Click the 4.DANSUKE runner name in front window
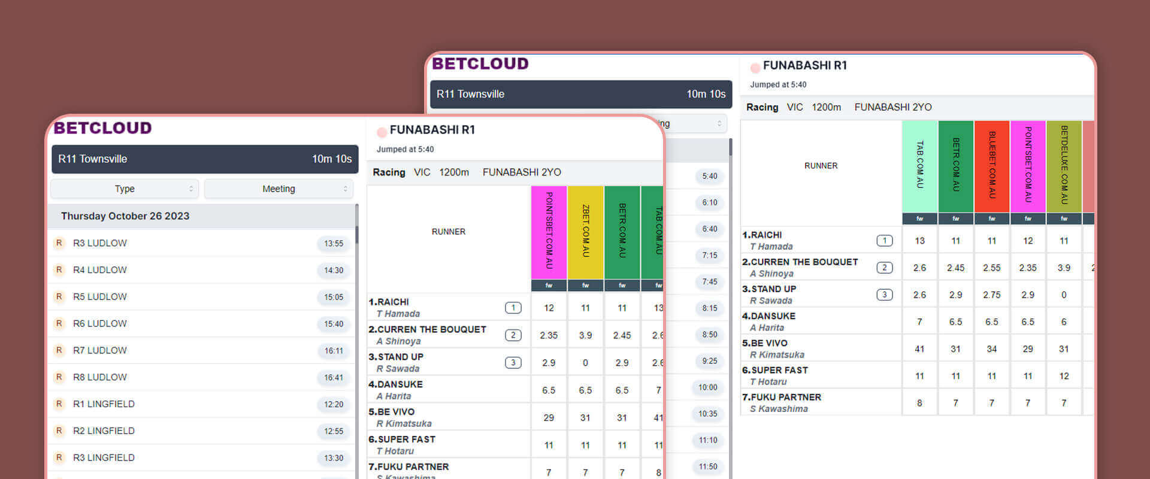This screenshot has width=1150, height=479. pyautogui.click(x=395, y=384)
